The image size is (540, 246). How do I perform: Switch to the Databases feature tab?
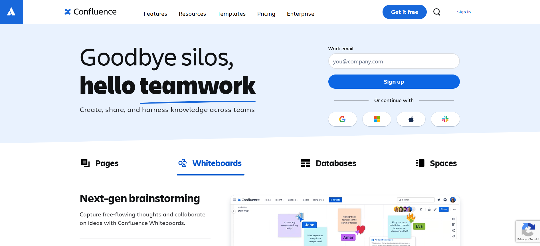coord(329,163)
